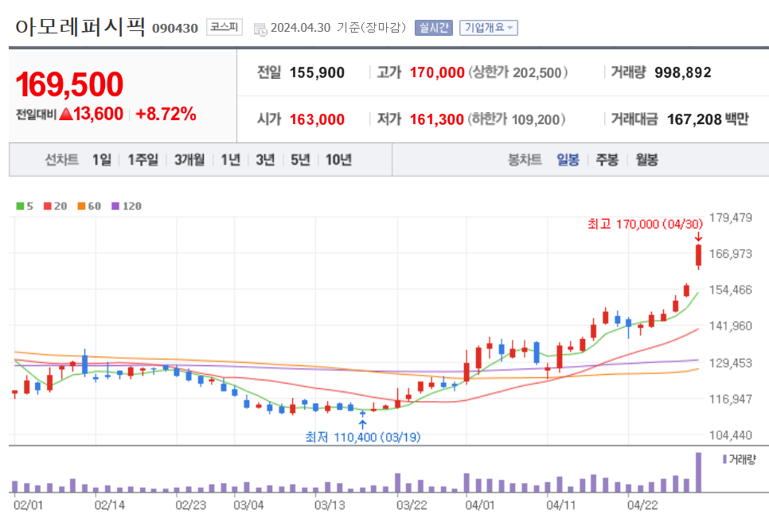Click the red up-triangle next to 13,600

pyautogui.click(x=66, y=115)
